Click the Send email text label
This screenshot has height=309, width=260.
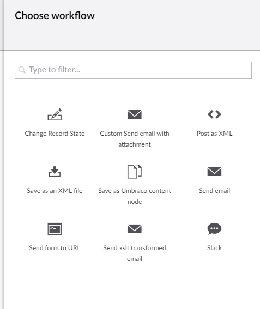point(214,191)
